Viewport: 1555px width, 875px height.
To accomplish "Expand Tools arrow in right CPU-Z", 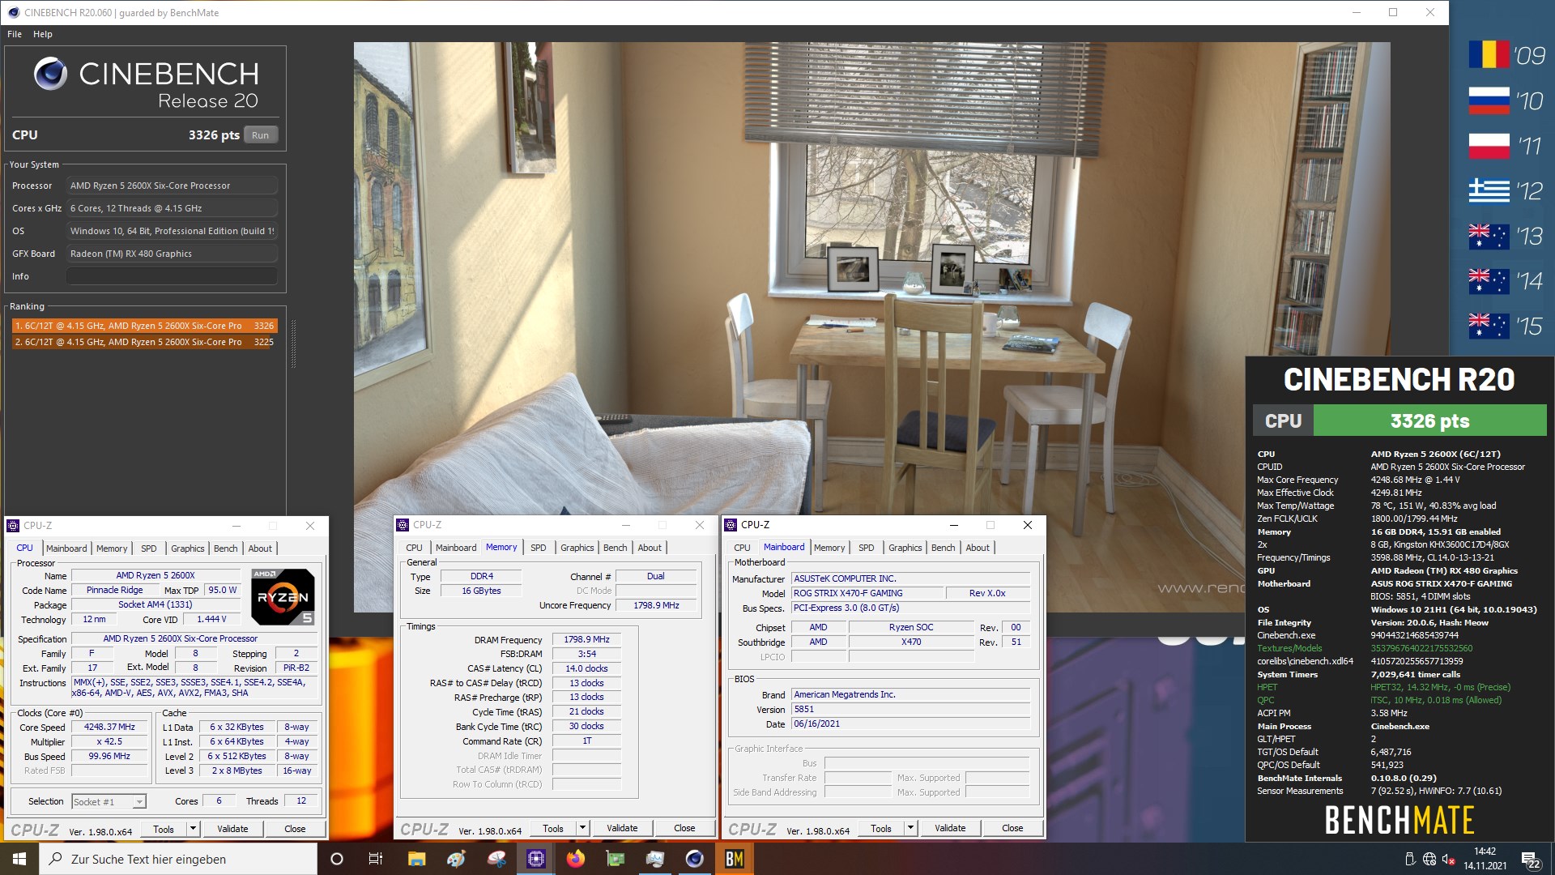I will coord(910,828).
